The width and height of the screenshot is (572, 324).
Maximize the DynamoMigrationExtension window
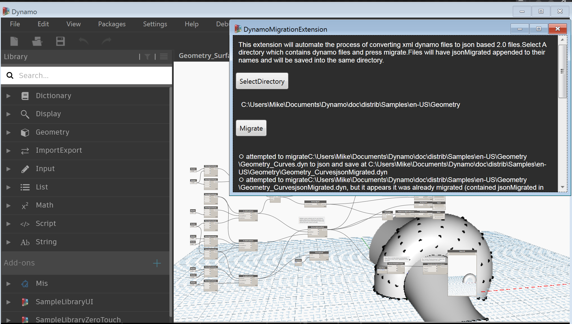pos(539,29)
